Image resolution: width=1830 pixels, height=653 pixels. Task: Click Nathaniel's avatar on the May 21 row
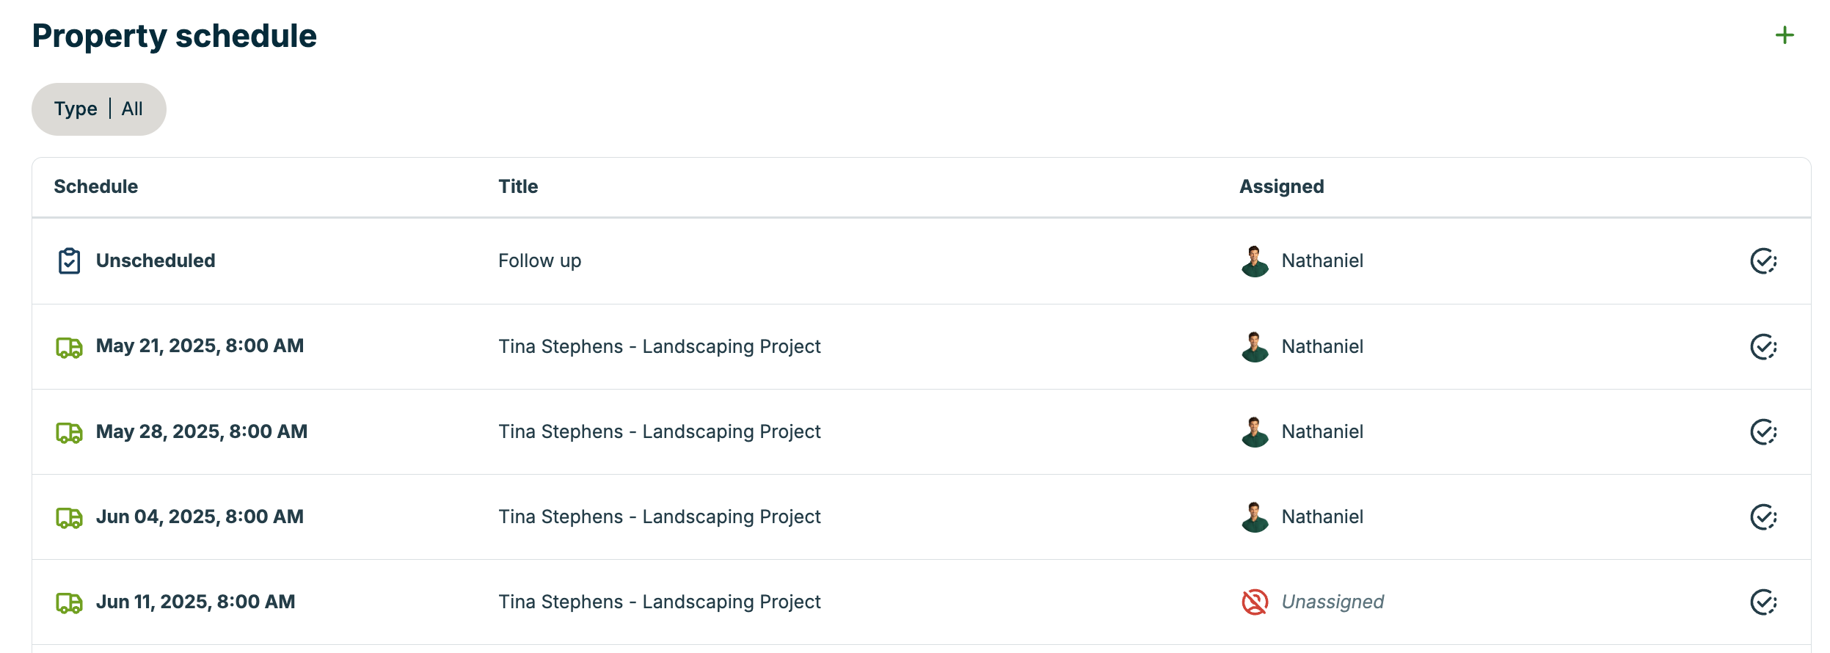1255,346
